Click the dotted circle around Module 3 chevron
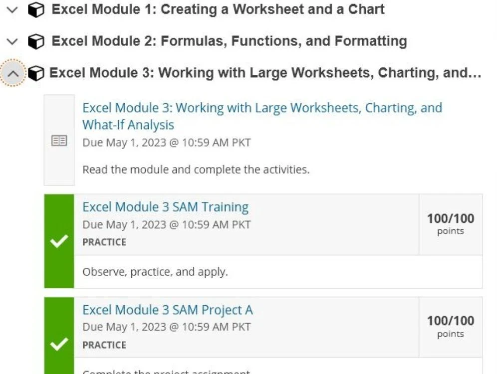The width and height of the screenshot is (499, 374). 12,73
